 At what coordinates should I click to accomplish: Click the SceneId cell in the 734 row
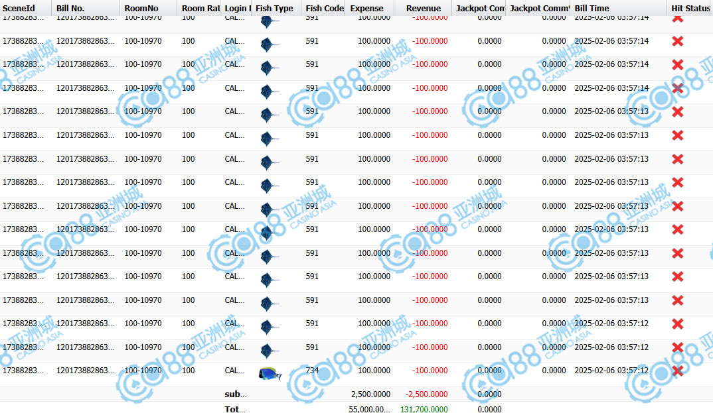23,371
